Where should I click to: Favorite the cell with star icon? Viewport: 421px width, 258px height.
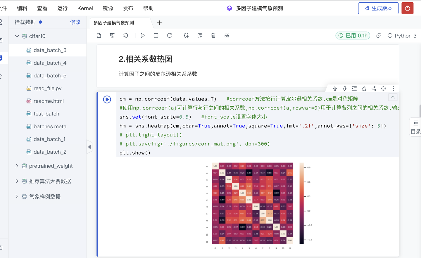364,89
